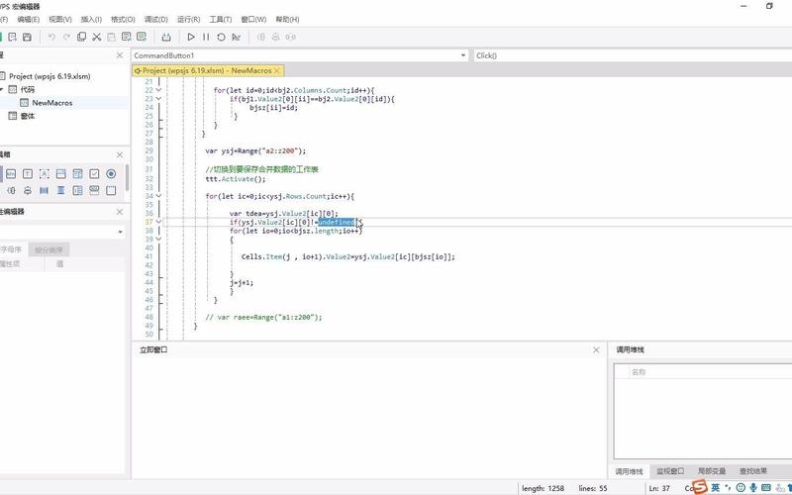This screenshot has height=495, width=792.
Task: Click the emoji smiley icon in IME bar
Action: [741, 487]
